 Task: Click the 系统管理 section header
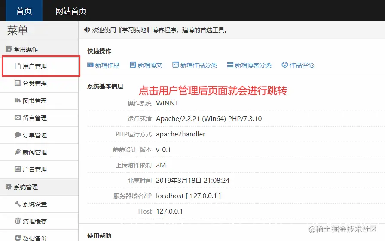pos(39,187)
